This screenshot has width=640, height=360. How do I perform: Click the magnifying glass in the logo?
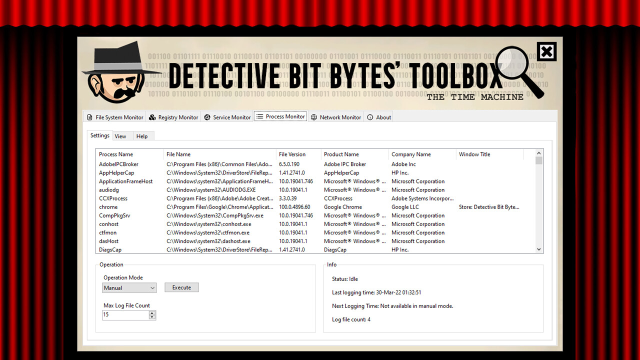click(x=512, y=64)
